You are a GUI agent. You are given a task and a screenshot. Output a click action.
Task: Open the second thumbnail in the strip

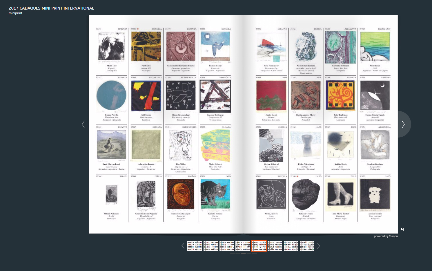(x=211, y=246)
